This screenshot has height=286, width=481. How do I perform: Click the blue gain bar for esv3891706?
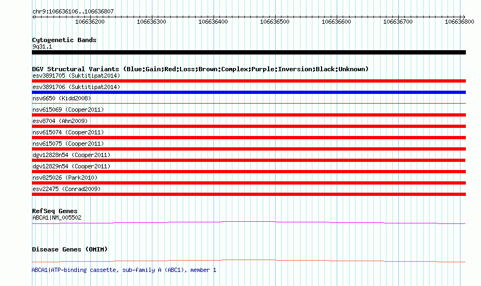point(249,92)
